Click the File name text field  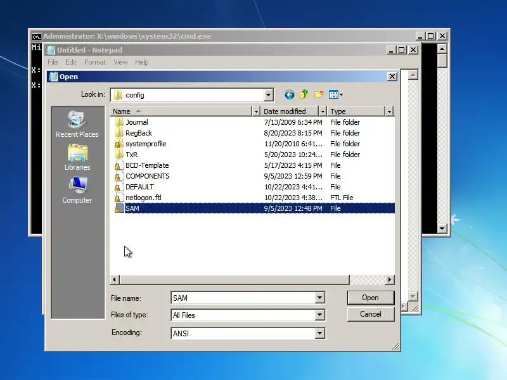pos(243,298)
